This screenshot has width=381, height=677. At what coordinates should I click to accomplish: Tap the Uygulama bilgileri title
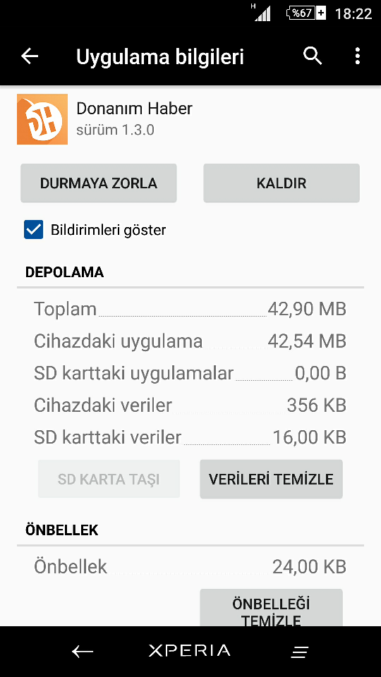coord(160,56)
